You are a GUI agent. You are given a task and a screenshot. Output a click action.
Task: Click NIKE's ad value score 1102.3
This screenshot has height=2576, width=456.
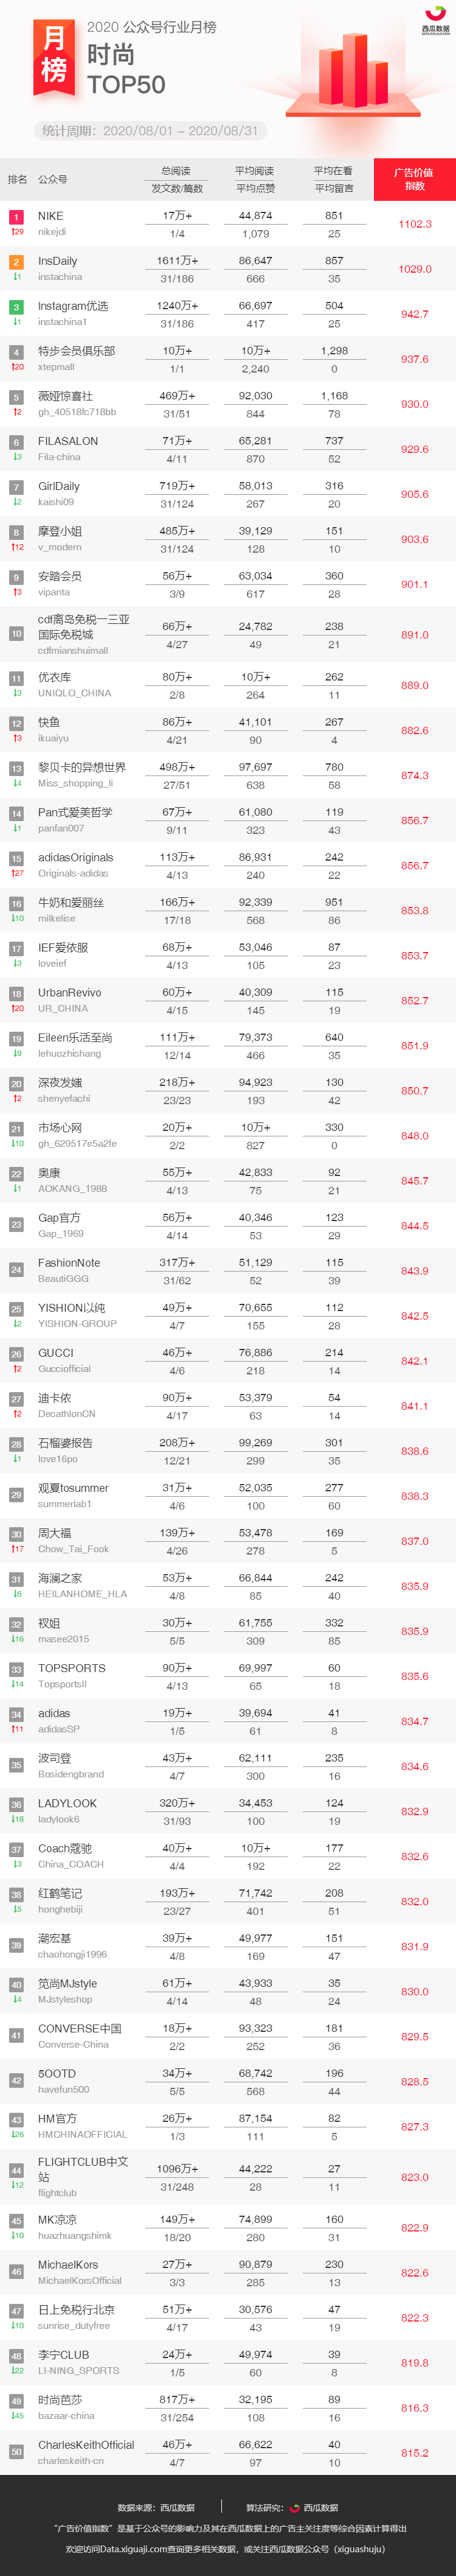point(415,224)
